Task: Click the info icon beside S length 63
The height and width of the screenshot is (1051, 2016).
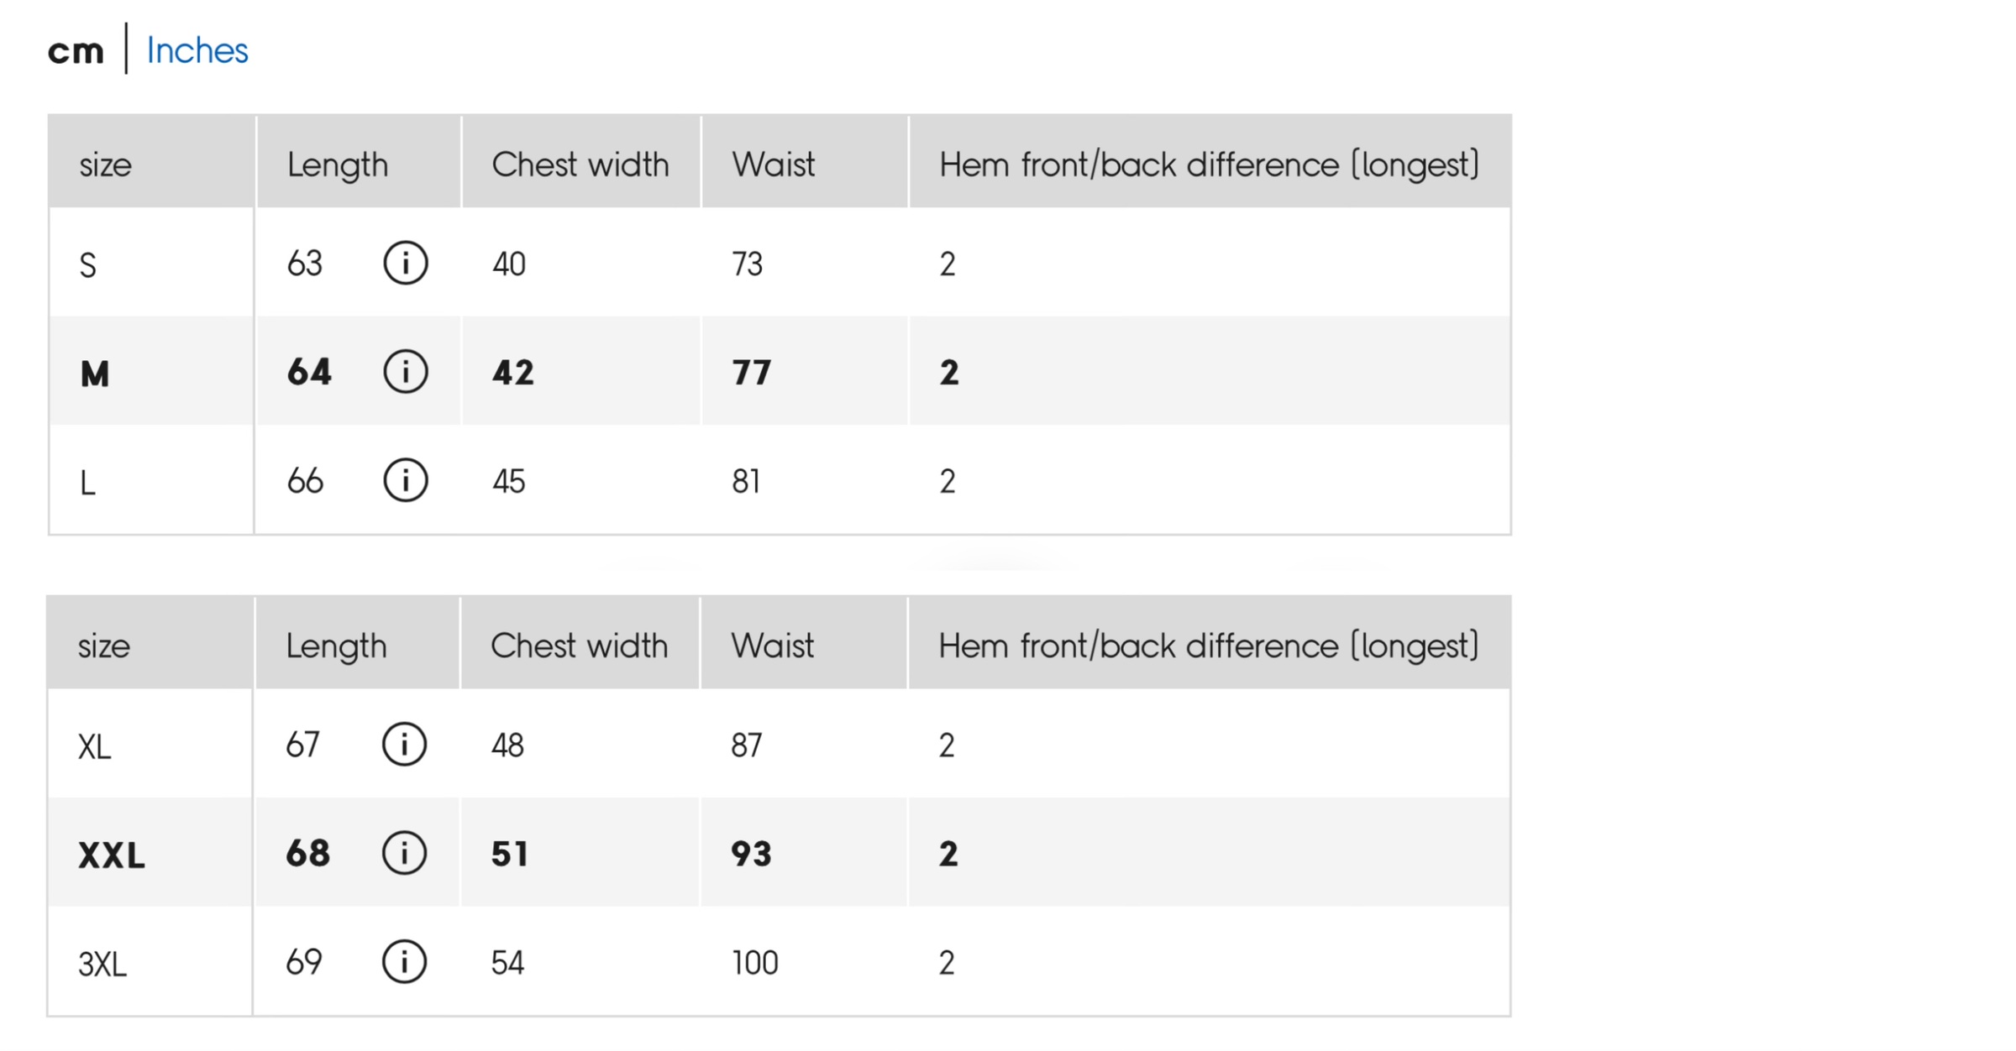Action: point(406,263)
